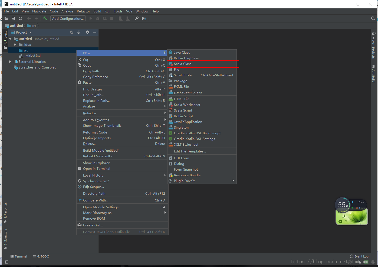Expand the Analyze submenu
Viewport: 378px width, 267px height.
[x=122, y=106]
